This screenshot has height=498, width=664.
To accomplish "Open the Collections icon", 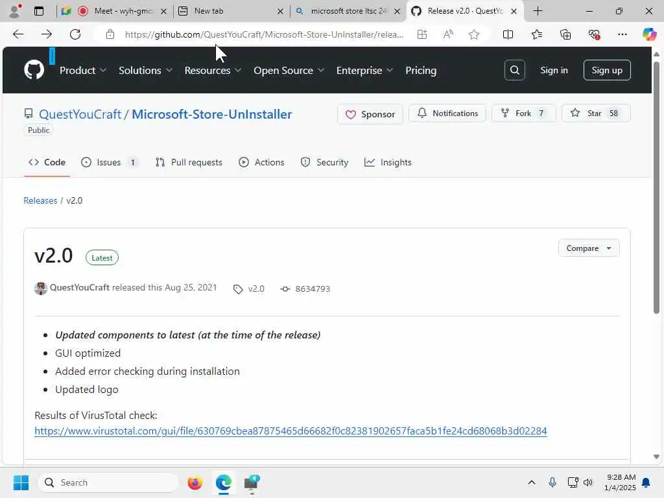I will pos(565,34).
